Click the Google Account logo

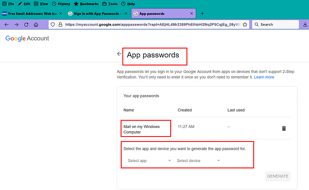click(27, 38)
